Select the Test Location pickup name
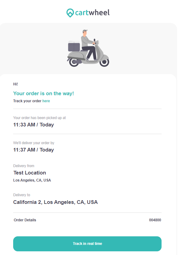This screenshot has height=255, width=179. (x=29, y=173)
